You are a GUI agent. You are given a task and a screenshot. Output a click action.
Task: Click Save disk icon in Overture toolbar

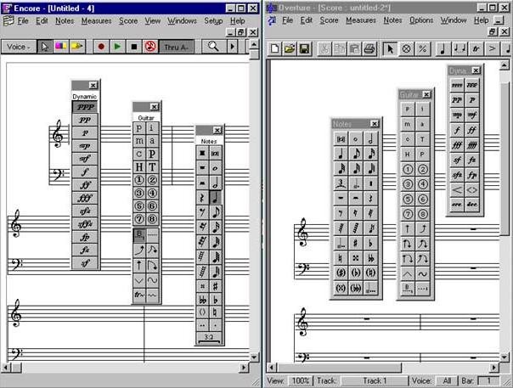pyautogui.click(x=304, y=48)
